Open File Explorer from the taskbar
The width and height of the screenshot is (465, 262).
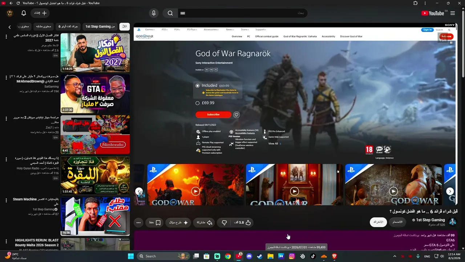tap(270, 256)
